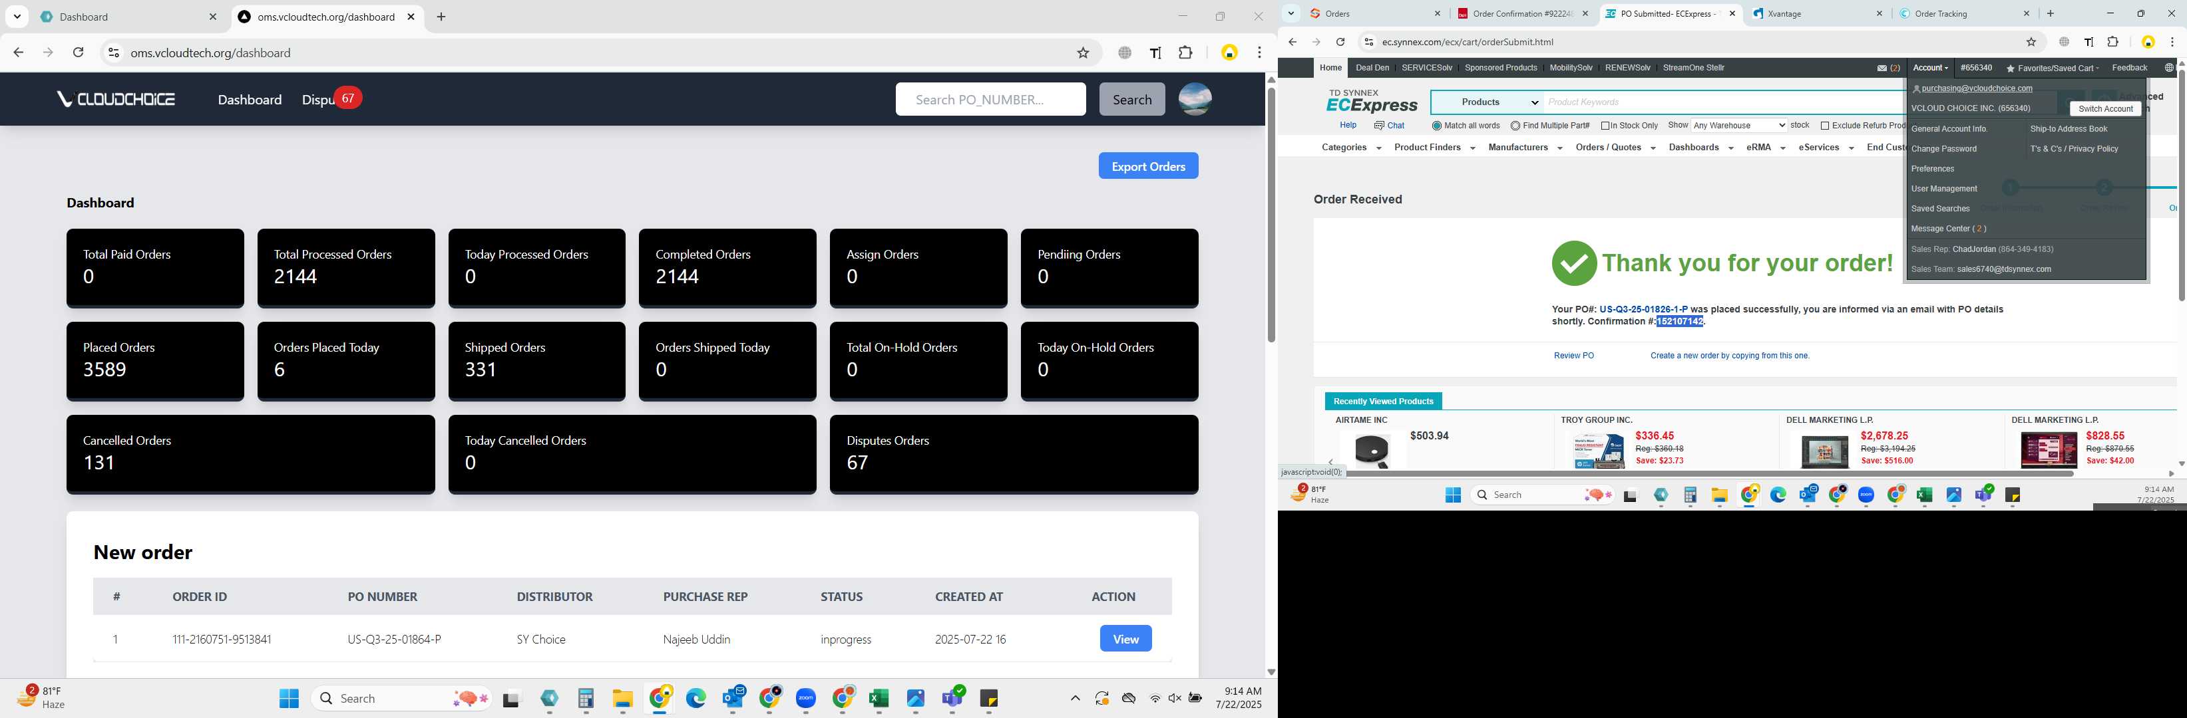Open Excel from the taskbar below the Cloudchoice dashboard

coord(879,699)
